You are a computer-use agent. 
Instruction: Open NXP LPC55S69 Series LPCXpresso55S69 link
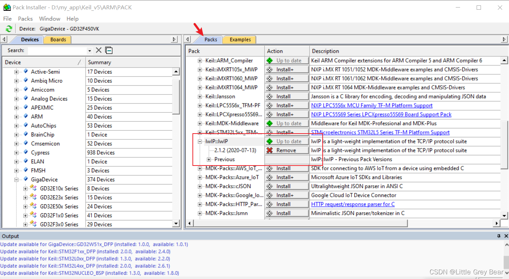[x=381, y=115]
